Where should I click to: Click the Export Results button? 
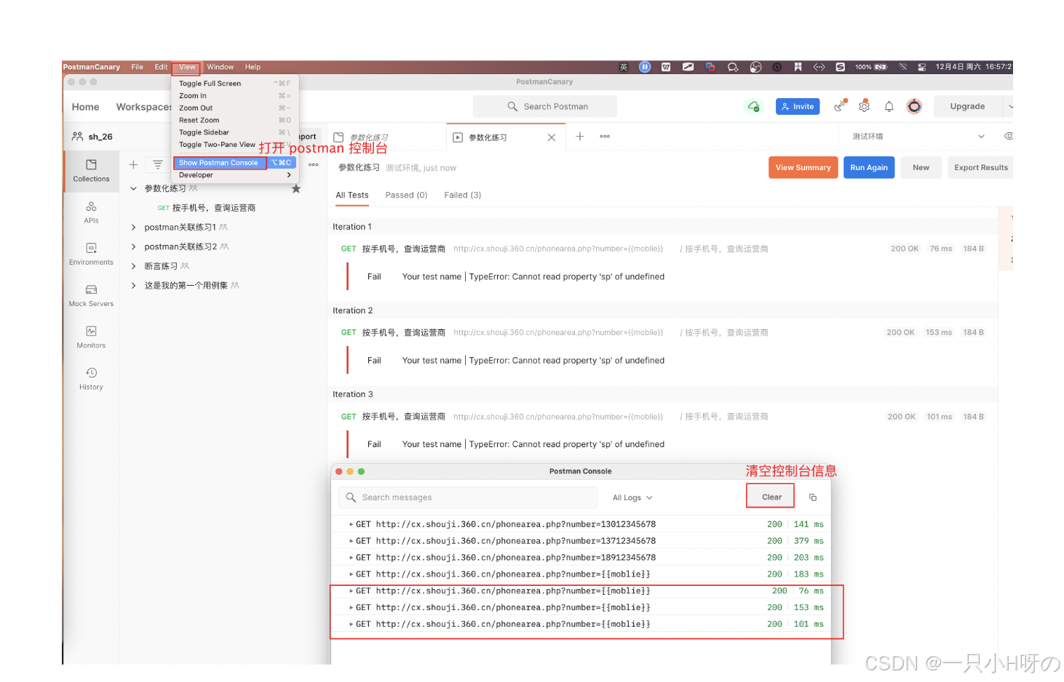click(980, 167)
